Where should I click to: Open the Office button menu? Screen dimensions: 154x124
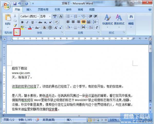pyautogui.click(x=6, y=6)
